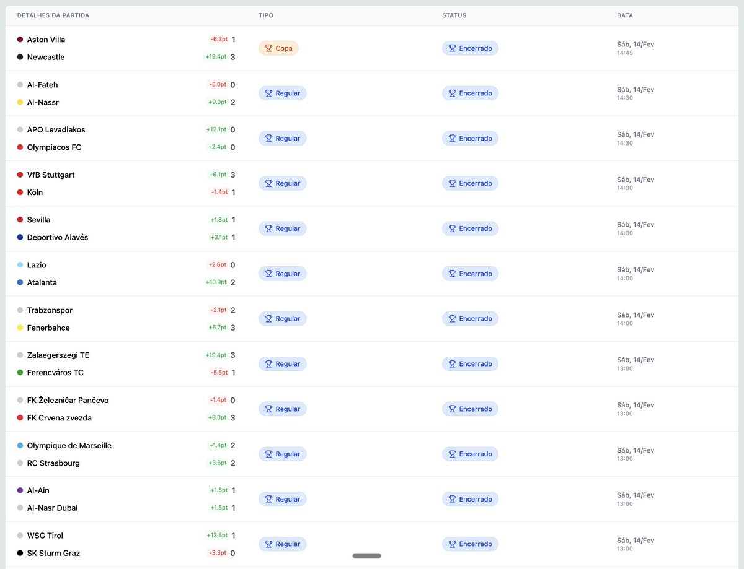Viewport: 744px width, 569px height.
Task: Click the Detalhes da Partida column header
Action: pos(53,15)
